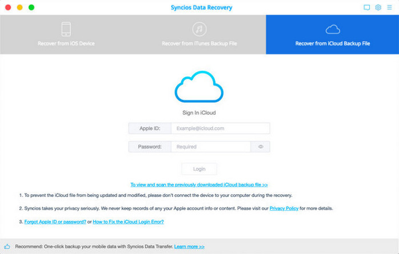Screen dimensions: 399x254
Task: Select Recover from iCloud Backup File tab
Action: (x=332, y=35)
